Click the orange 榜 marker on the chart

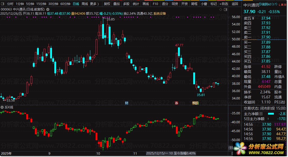coord(193,103)
